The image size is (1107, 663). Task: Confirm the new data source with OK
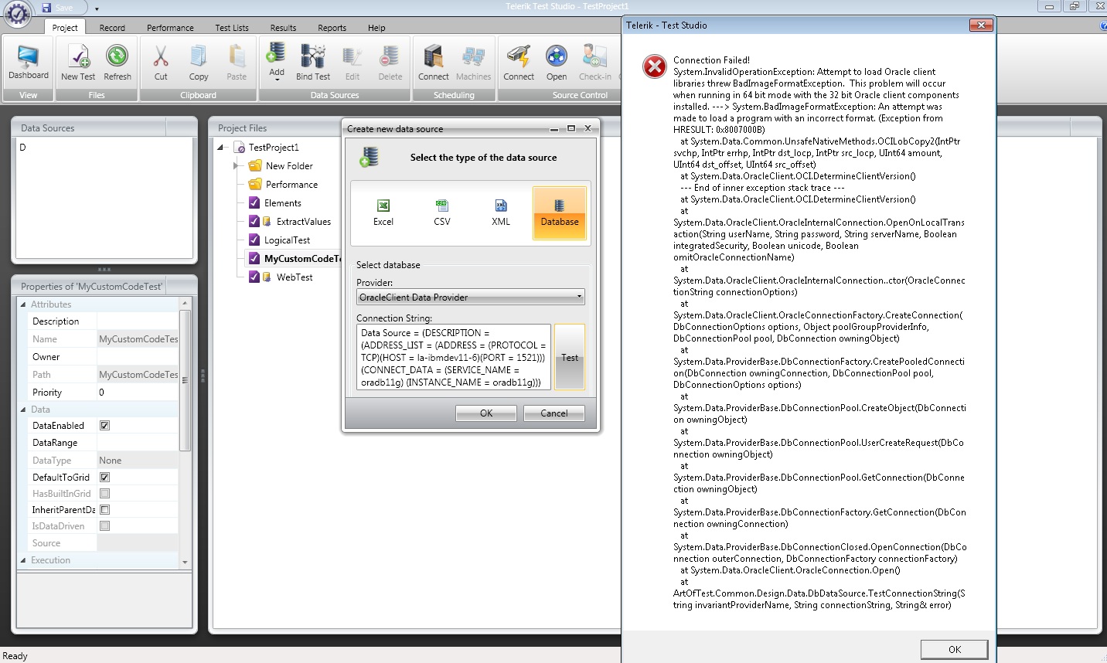pos(486,413)
